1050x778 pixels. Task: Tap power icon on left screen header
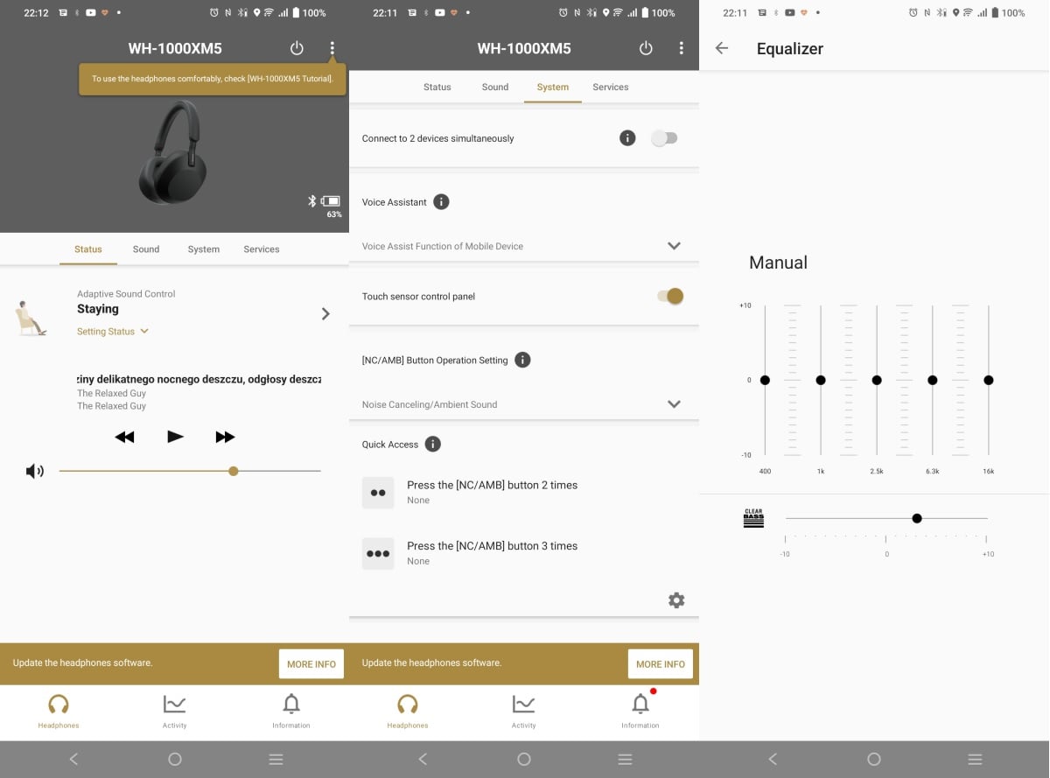pyautogui.click(x=297, y=48)
